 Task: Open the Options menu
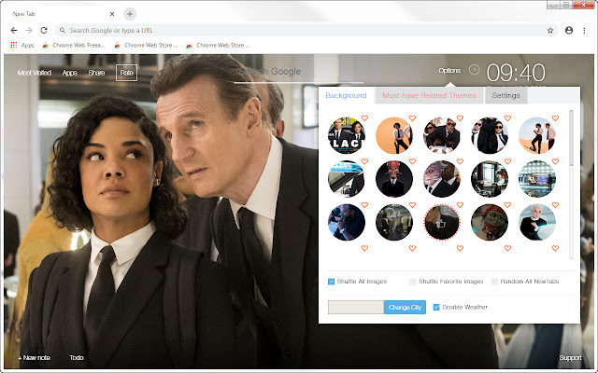click(449, 71)
